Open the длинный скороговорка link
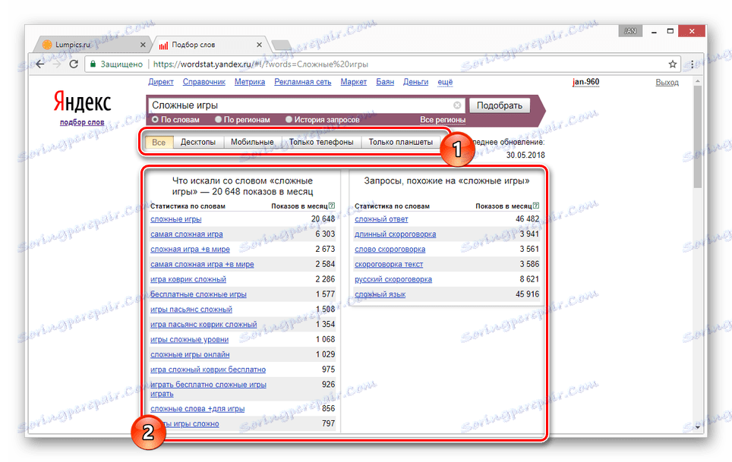 (x=396, y=234)
